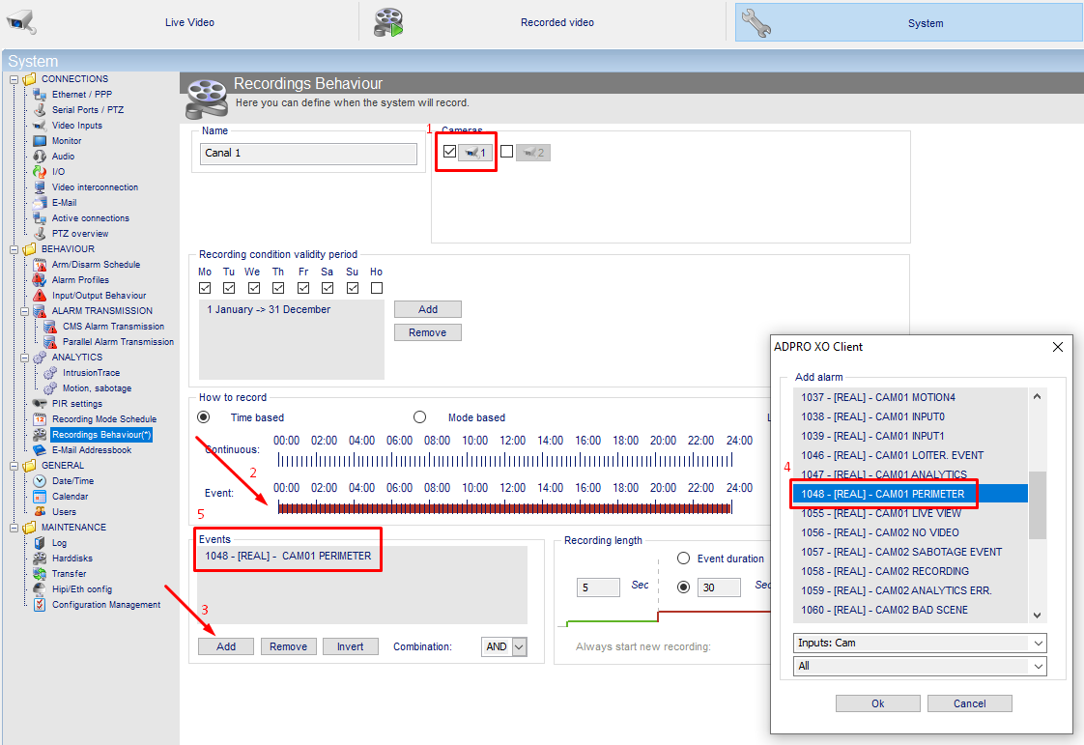Select the System tab
The image size is (1084, 745).
(908, 23)
